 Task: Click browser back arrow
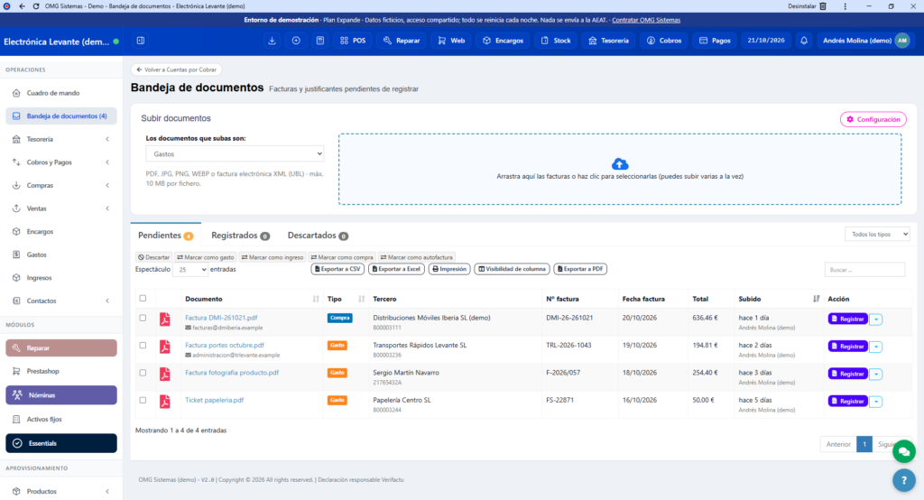22,6
